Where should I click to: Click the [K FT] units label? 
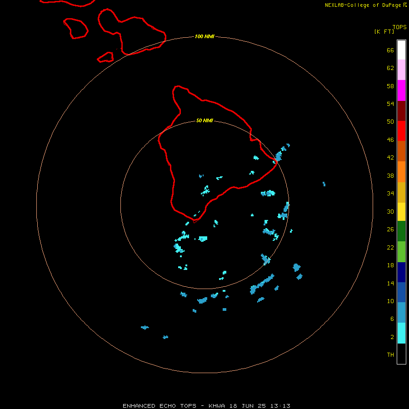[384, 31]
